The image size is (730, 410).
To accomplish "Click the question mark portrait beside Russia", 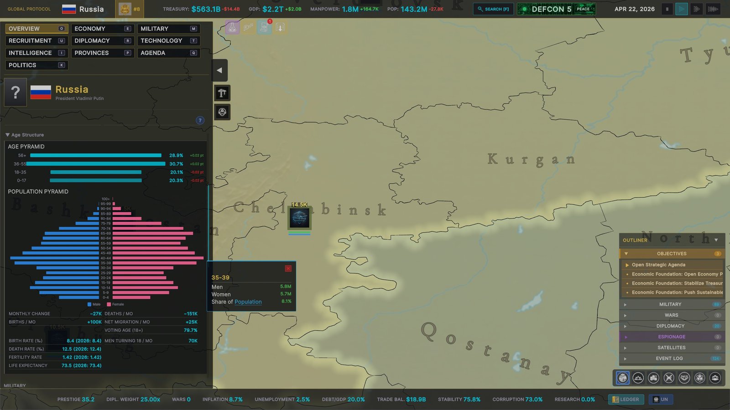I will click(x=16, y=92).
